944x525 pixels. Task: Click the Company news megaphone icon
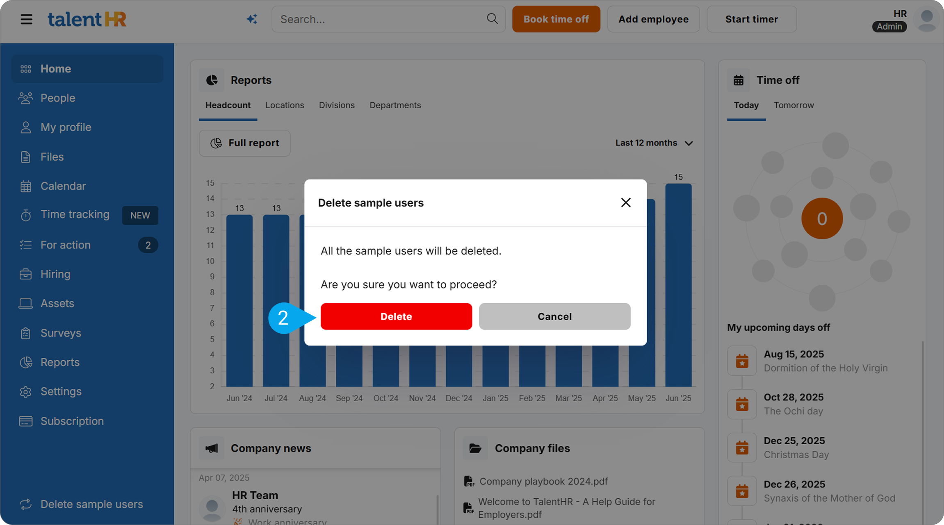pyautogui.click(x=212, y=448)
